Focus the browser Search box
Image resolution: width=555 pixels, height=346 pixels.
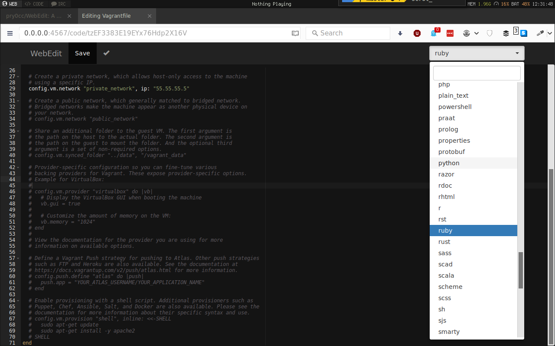[x=348, y=33]
